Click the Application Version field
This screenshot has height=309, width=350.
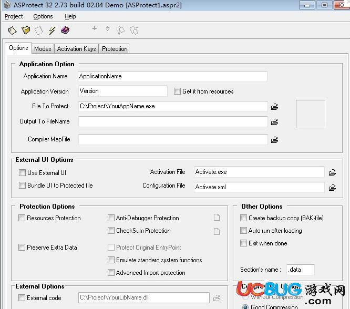click(123, 91)
